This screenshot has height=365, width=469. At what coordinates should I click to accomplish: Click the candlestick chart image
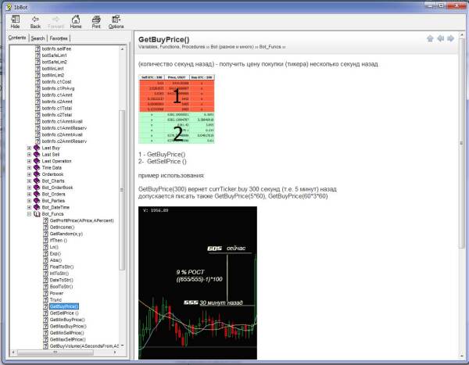197,281
